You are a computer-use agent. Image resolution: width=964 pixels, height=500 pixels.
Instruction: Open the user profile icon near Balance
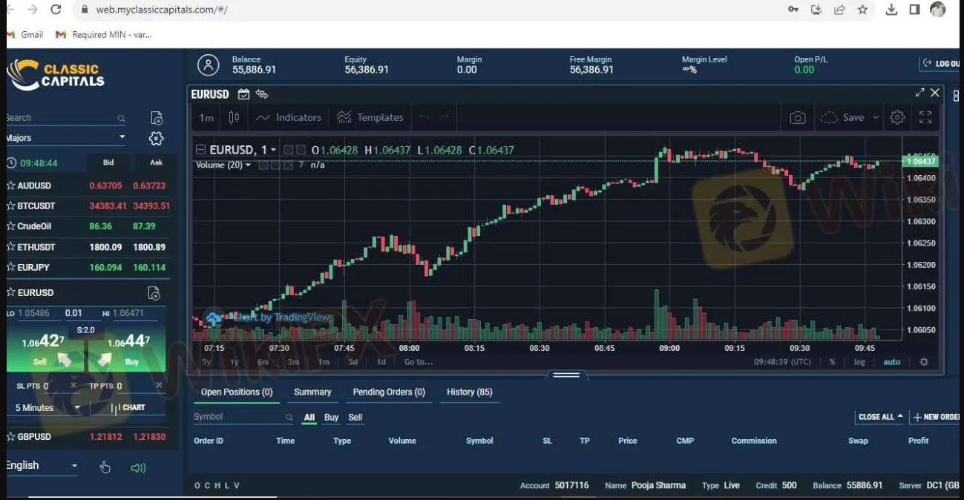pos(209,65)
